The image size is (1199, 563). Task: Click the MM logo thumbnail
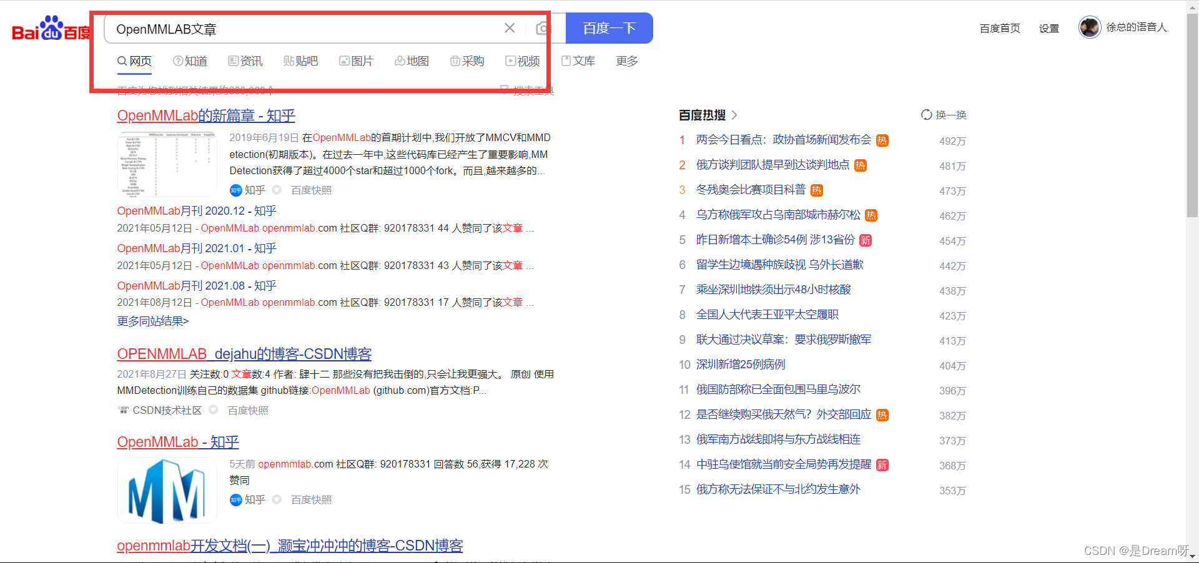pos(167,490)
